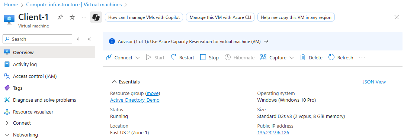Click the sidebar Search field
Image resolution: width=404 pixels, height=138 pixels.
pyautogui.click(x=37, y=39)
